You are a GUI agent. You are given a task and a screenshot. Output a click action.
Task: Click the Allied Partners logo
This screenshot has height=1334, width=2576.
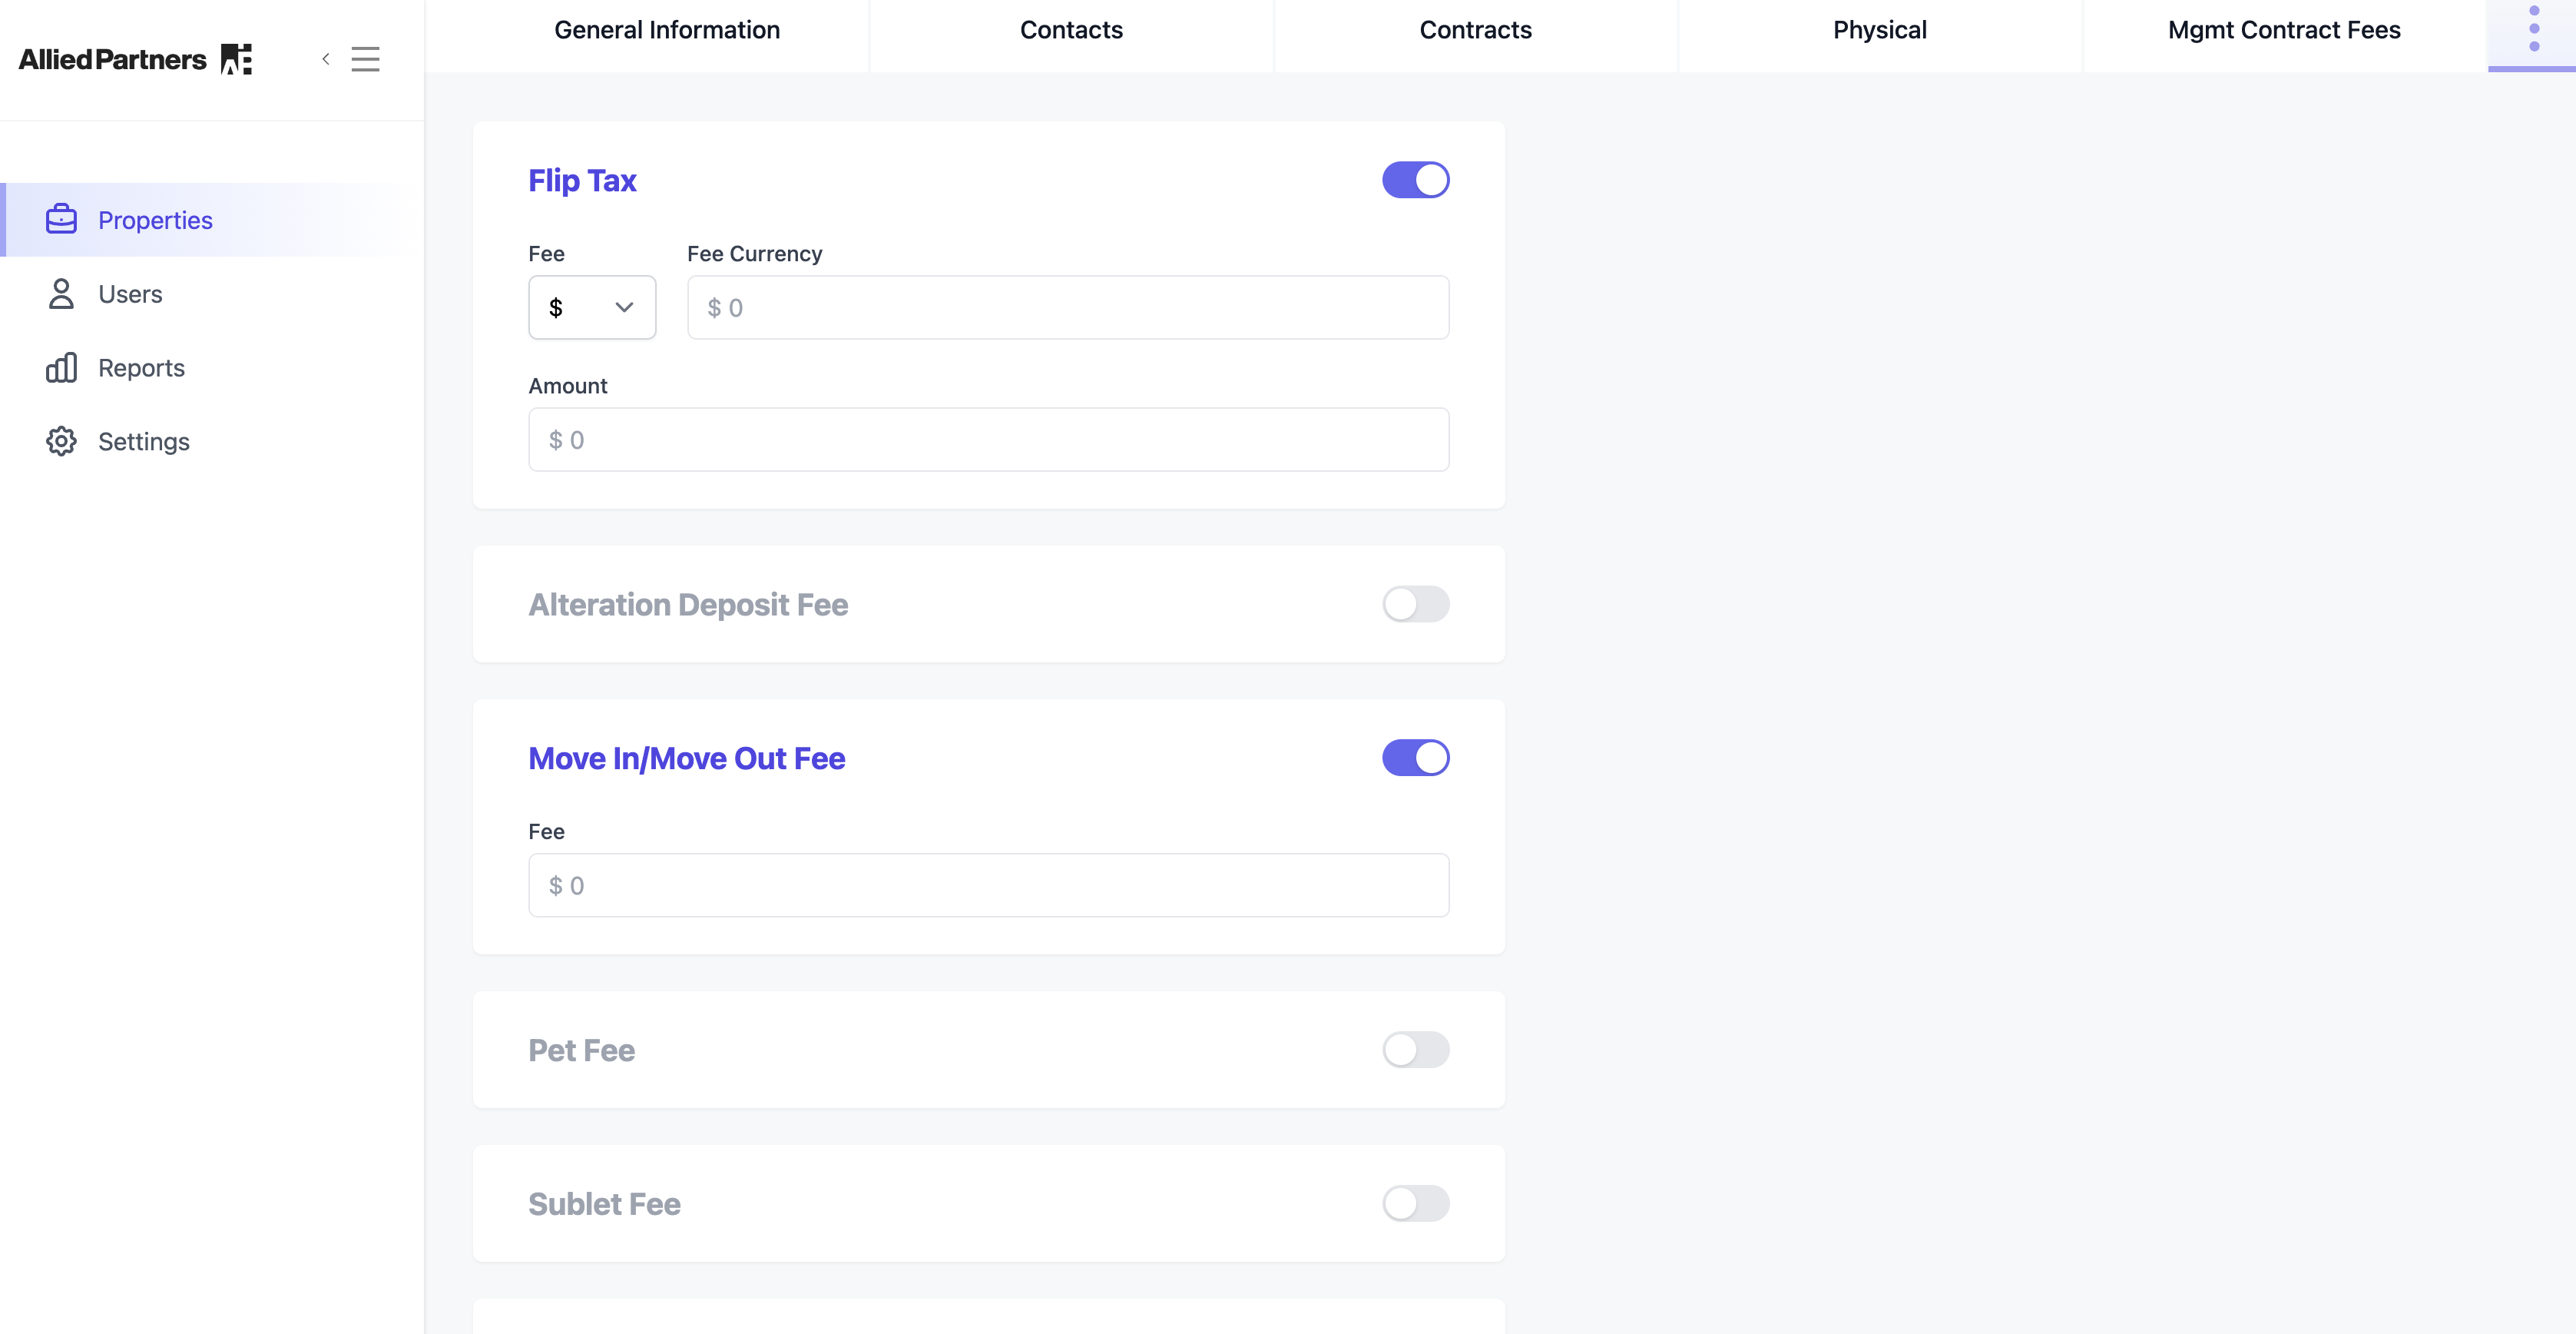coord(135,60)
